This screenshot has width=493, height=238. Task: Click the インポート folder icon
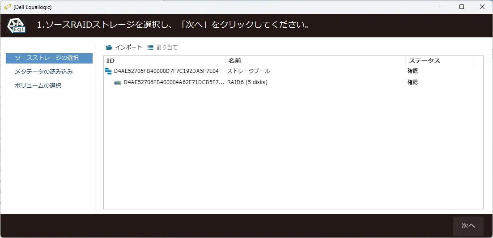pyautogui.click(x=109, y=47)
